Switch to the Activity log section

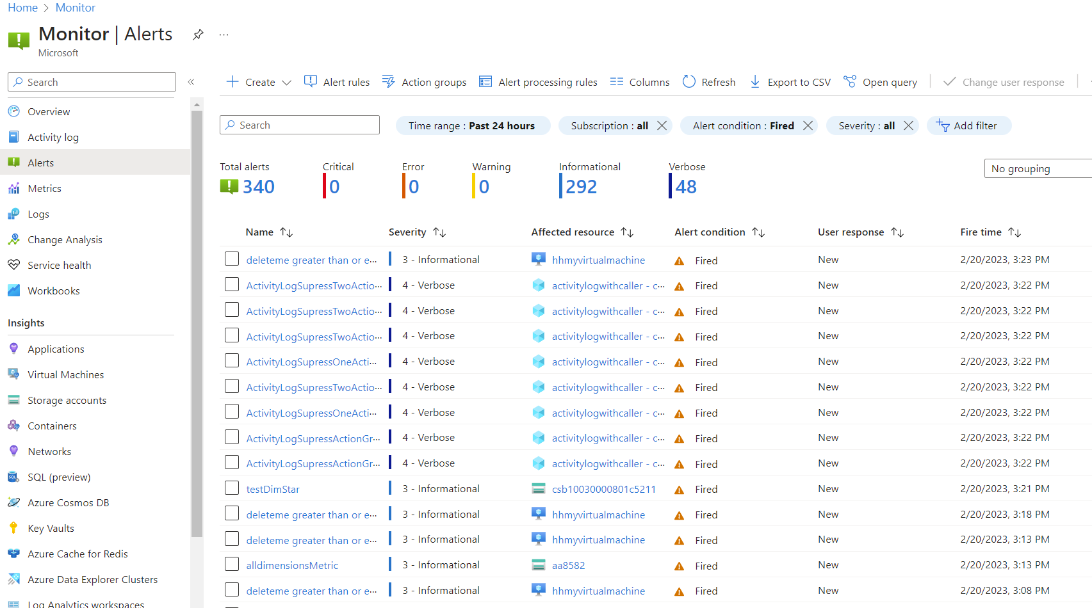pyautogui.click(x=52, y=136)
